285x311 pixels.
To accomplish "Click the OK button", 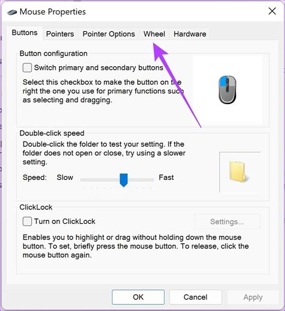I will point(138,297).
